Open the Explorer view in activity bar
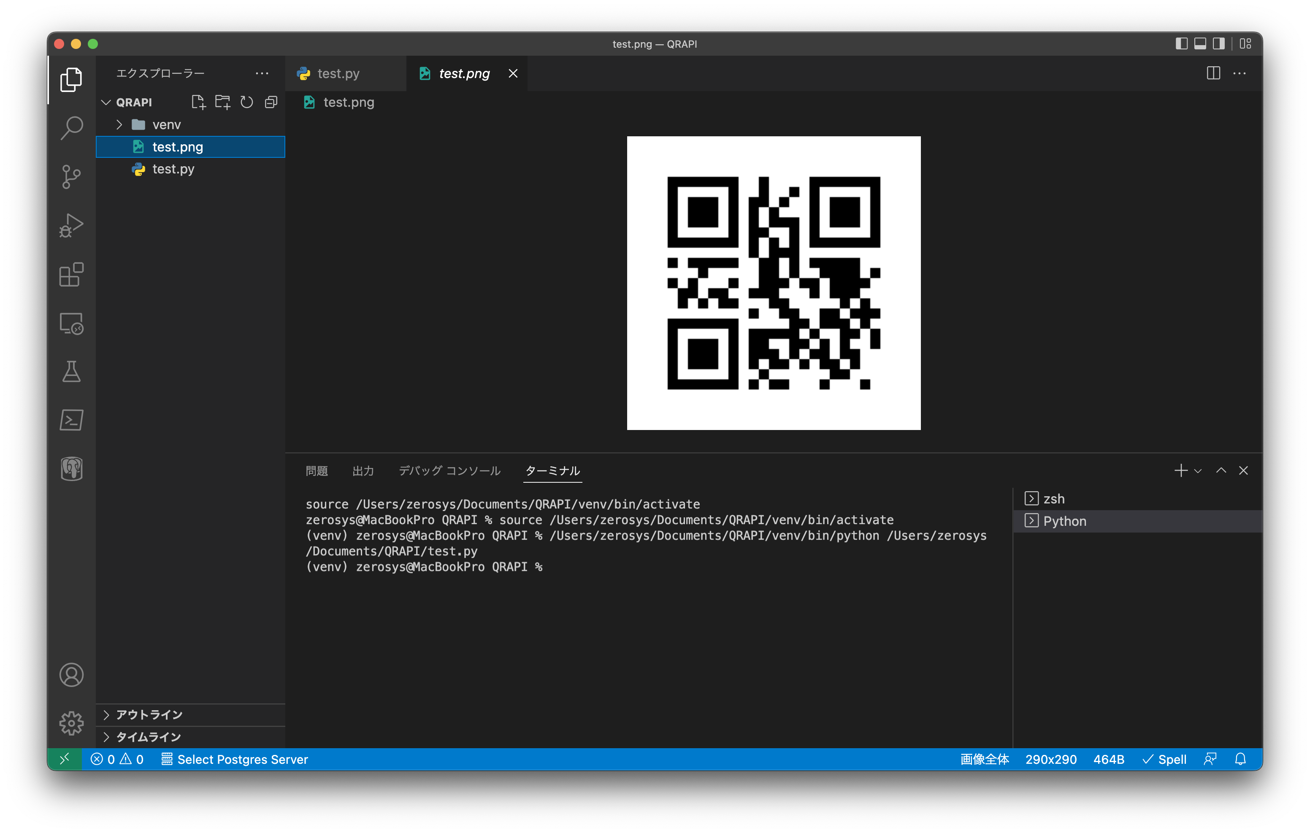This screenshot has width=1310, height=833. 71,79
